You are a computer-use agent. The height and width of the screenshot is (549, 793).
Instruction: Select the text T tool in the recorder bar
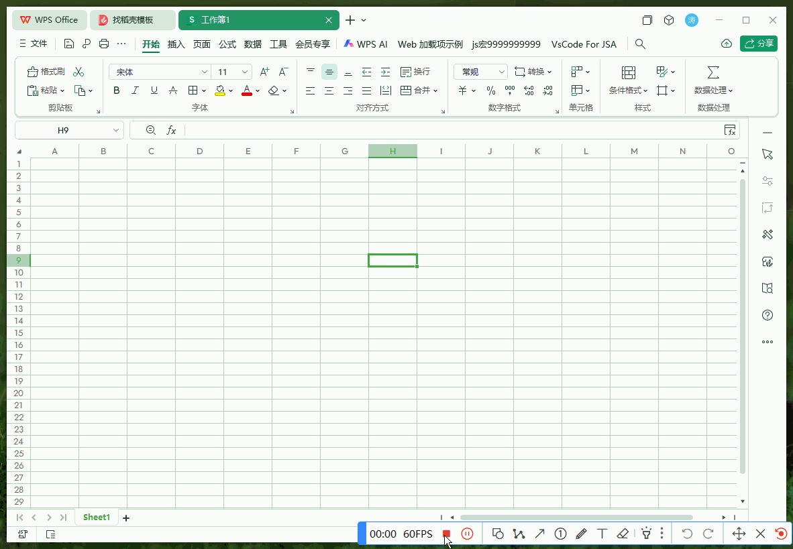coord(602,534)
